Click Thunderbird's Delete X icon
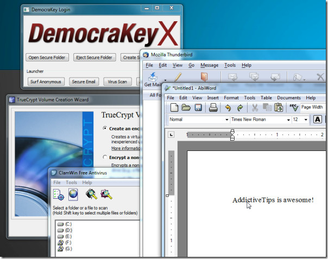 point(320,77)
